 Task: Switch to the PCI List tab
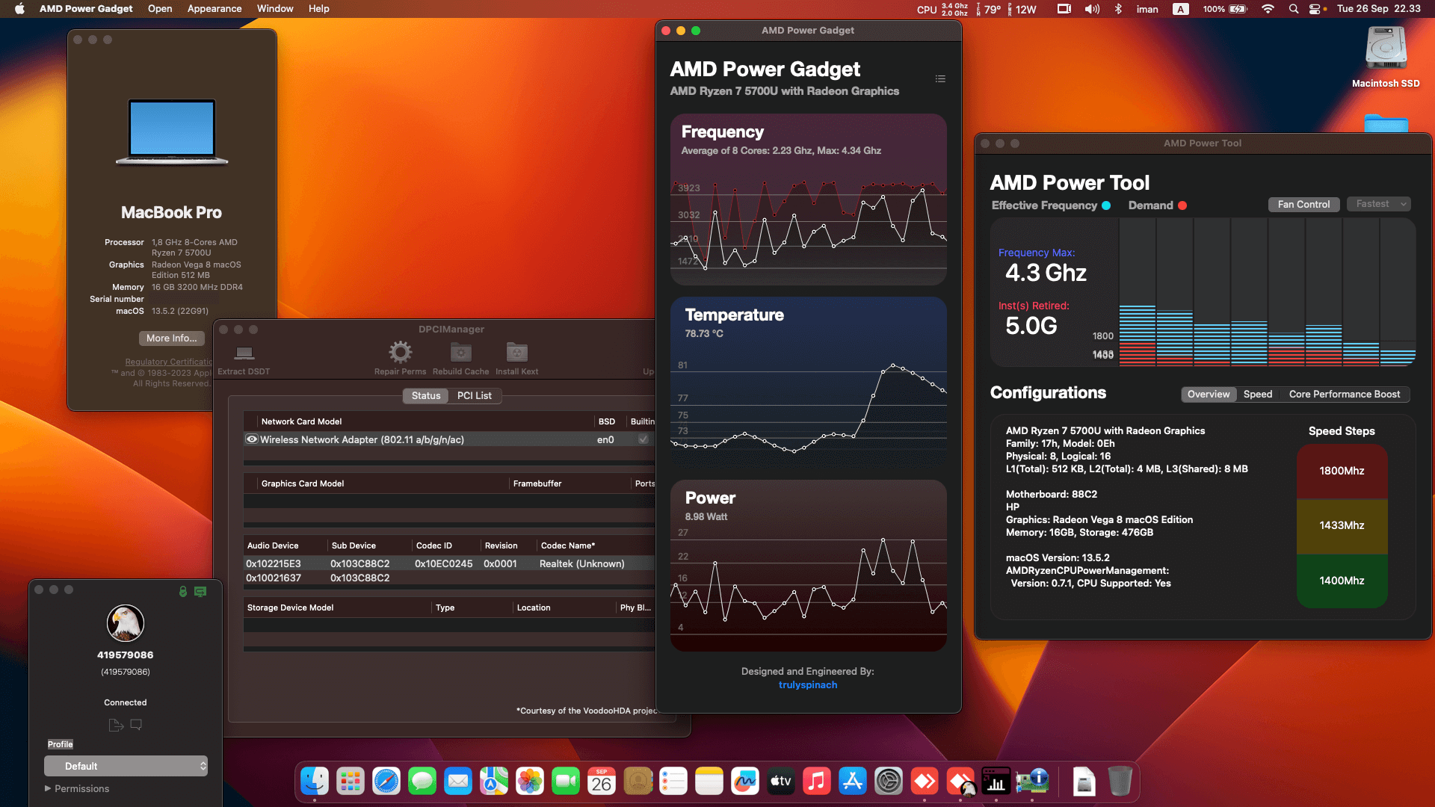click(474, 395)
